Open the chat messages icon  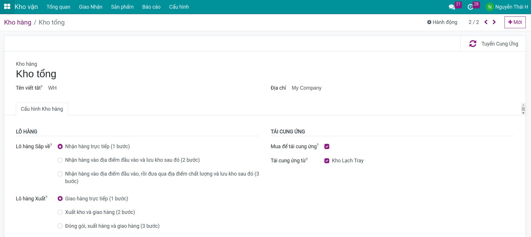[x=452, y=7]
